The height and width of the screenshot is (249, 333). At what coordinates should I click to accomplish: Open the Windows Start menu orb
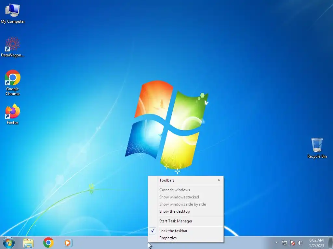pyautogui.click(x=9, y=243)
